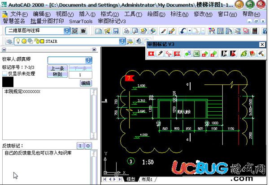269x185 pixels.
Task: Click the last-tab navigation arrow by 模型
Action: coord(120,179)
